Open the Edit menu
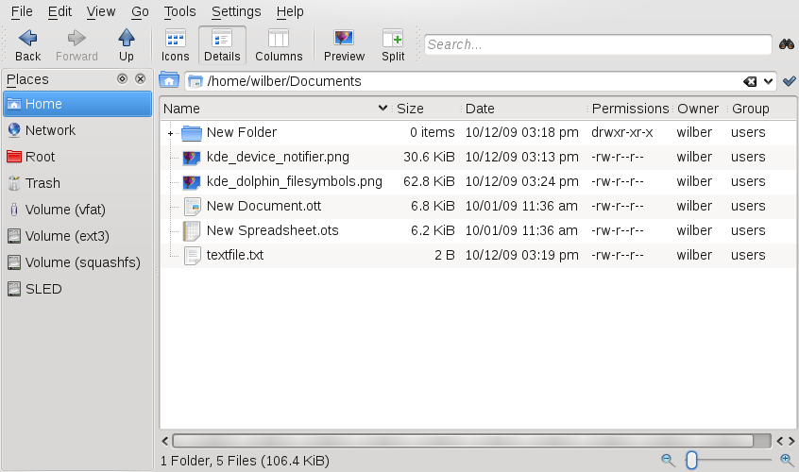This screenshot has height=472, width=799. [59, 11]
